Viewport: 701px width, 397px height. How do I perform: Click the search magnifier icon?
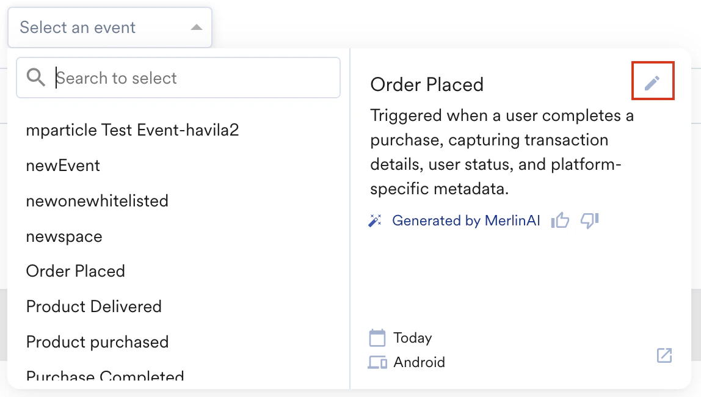coord(37,78)
